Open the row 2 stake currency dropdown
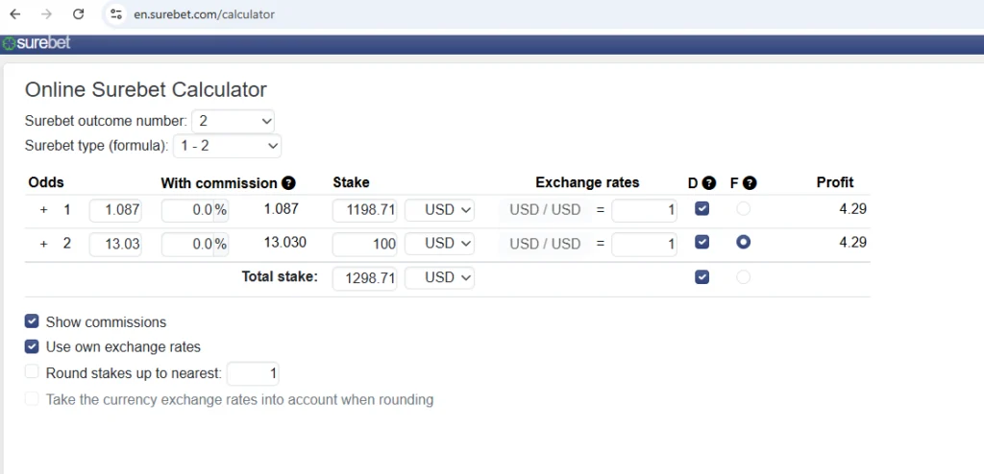The width and height of the screenshot is (984, 474). [439, 244]
